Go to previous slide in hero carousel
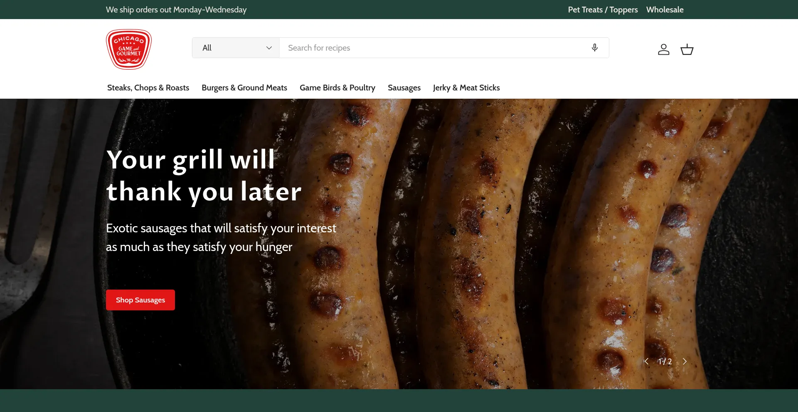 click(x=646, y=361)
